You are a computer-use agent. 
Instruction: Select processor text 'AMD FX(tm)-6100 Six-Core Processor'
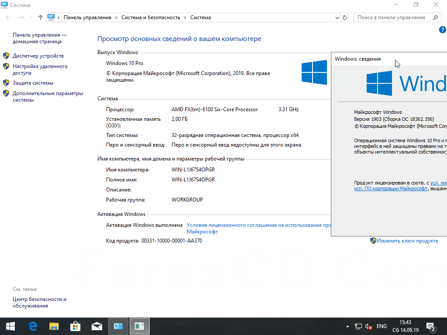214,109
